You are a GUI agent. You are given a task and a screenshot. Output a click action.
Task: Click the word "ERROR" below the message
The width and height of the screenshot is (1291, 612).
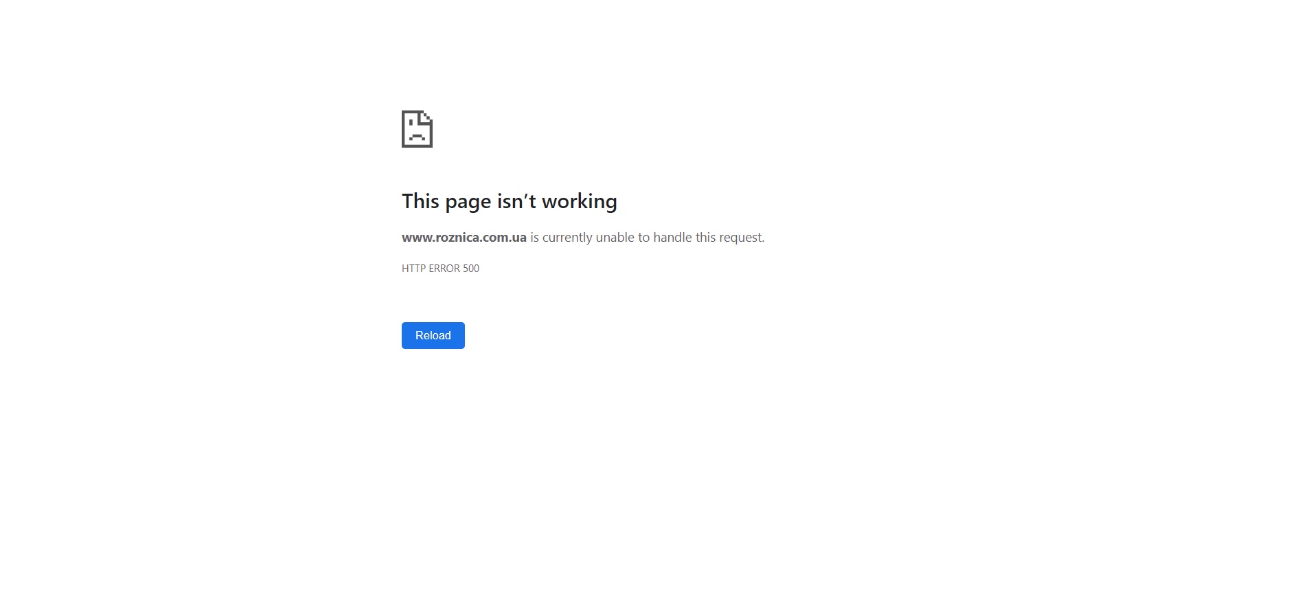click(444, 269)
